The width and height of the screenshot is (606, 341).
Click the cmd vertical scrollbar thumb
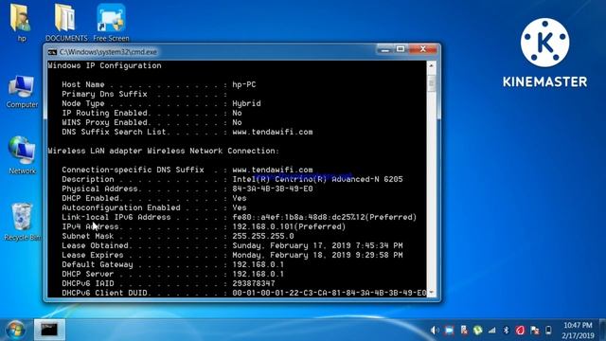432,83
